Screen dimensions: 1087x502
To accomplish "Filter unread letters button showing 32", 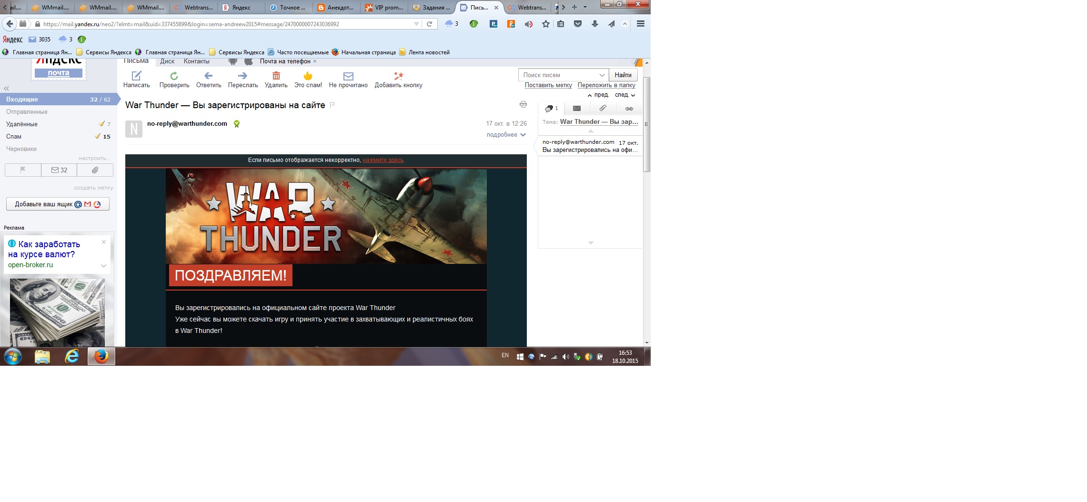I will tap(59, 170).
